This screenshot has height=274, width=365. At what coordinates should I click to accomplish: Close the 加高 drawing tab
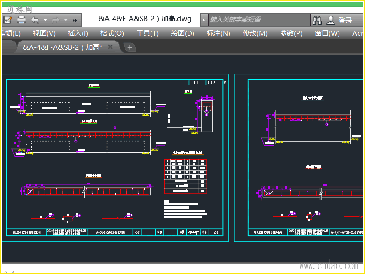click(110, 47)
